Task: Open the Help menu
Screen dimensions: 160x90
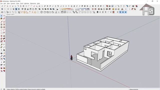Action: [38, 3]
